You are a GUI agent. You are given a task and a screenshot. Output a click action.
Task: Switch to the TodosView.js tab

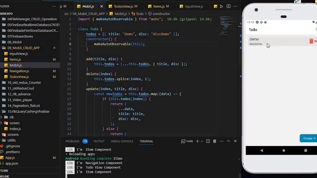(x=123, y=6)
